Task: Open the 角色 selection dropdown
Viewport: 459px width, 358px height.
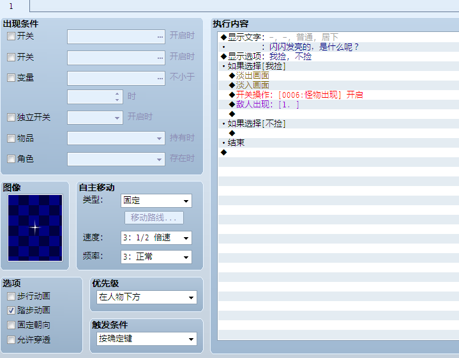Action: 116,159
